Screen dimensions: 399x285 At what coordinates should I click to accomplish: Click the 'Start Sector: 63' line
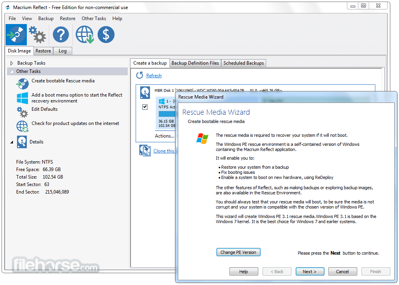(33, 184)
